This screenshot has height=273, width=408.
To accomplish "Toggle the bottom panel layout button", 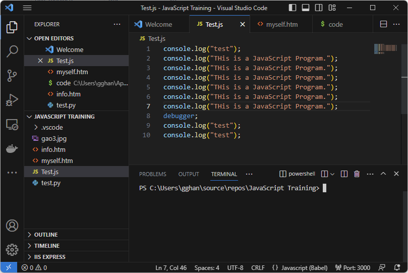I will 306,8.
